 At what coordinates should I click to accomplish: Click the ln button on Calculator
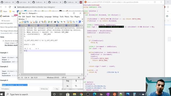coord(68,86)
